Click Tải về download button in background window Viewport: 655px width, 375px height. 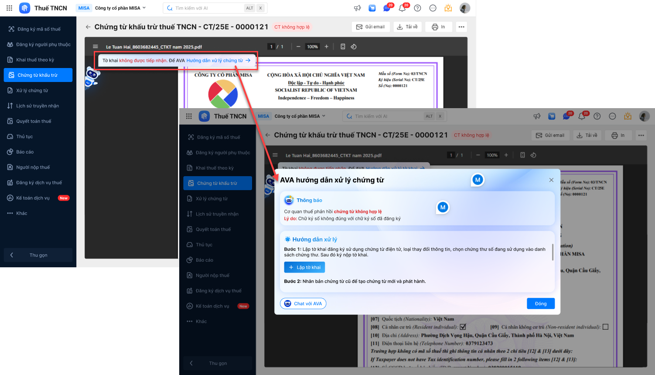click(x=408, y=27)
